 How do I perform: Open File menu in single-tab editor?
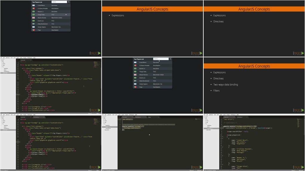tap(1, 58)
